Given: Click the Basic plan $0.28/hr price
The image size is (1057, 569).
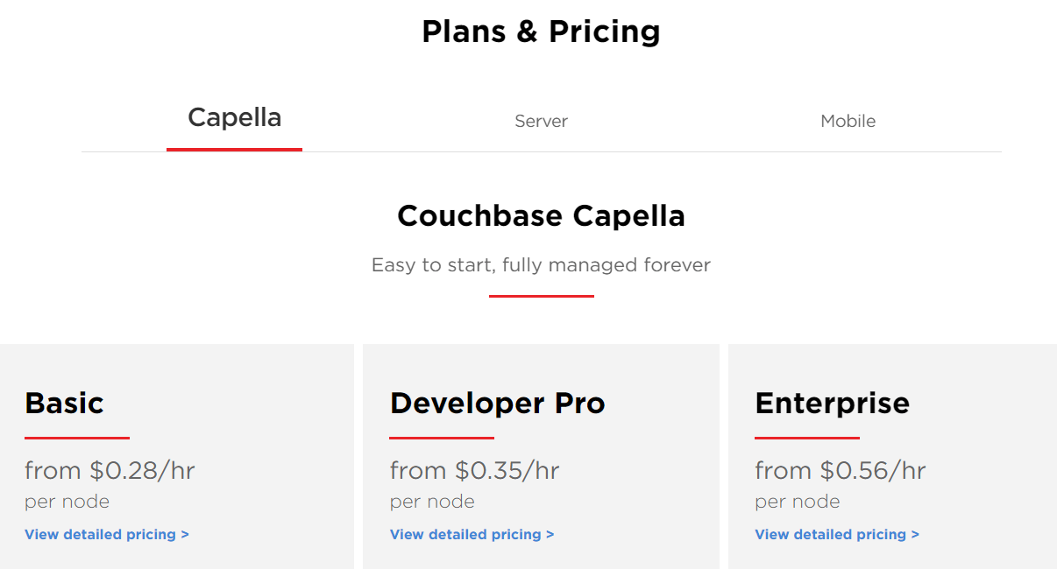Looking at the screenshot, I should pos(109,470).
